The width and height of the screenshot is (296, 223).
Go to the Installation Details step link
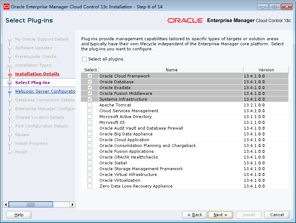point(37,74)
